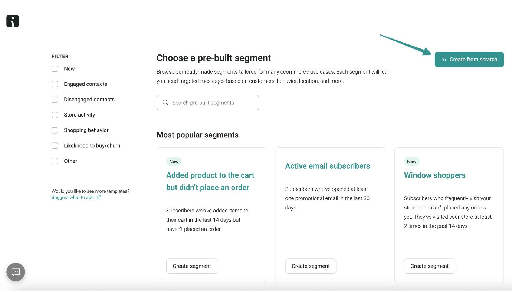The height and width of the screenshot is (292, 512).
Task: Check the Disengaged contacts filter
Action: [55, 99]
